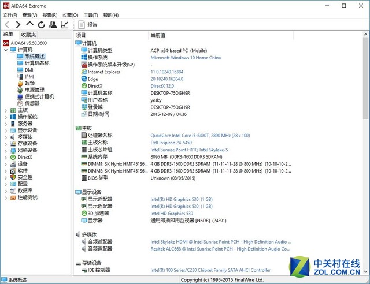Open the 报告(R) menu
The width and height of the screenshot is (370, 284).
click(x=50, y=15)
